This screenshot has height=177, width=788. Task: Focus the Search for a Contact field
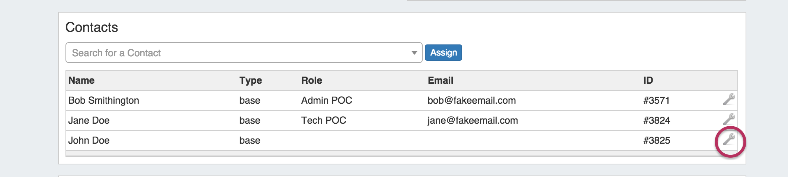click(238, 53)
